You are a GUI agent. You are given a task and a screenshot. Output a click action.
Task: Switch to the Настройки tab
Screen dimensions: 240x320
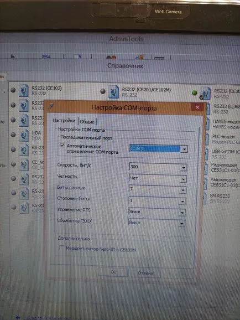coord(64,121)
